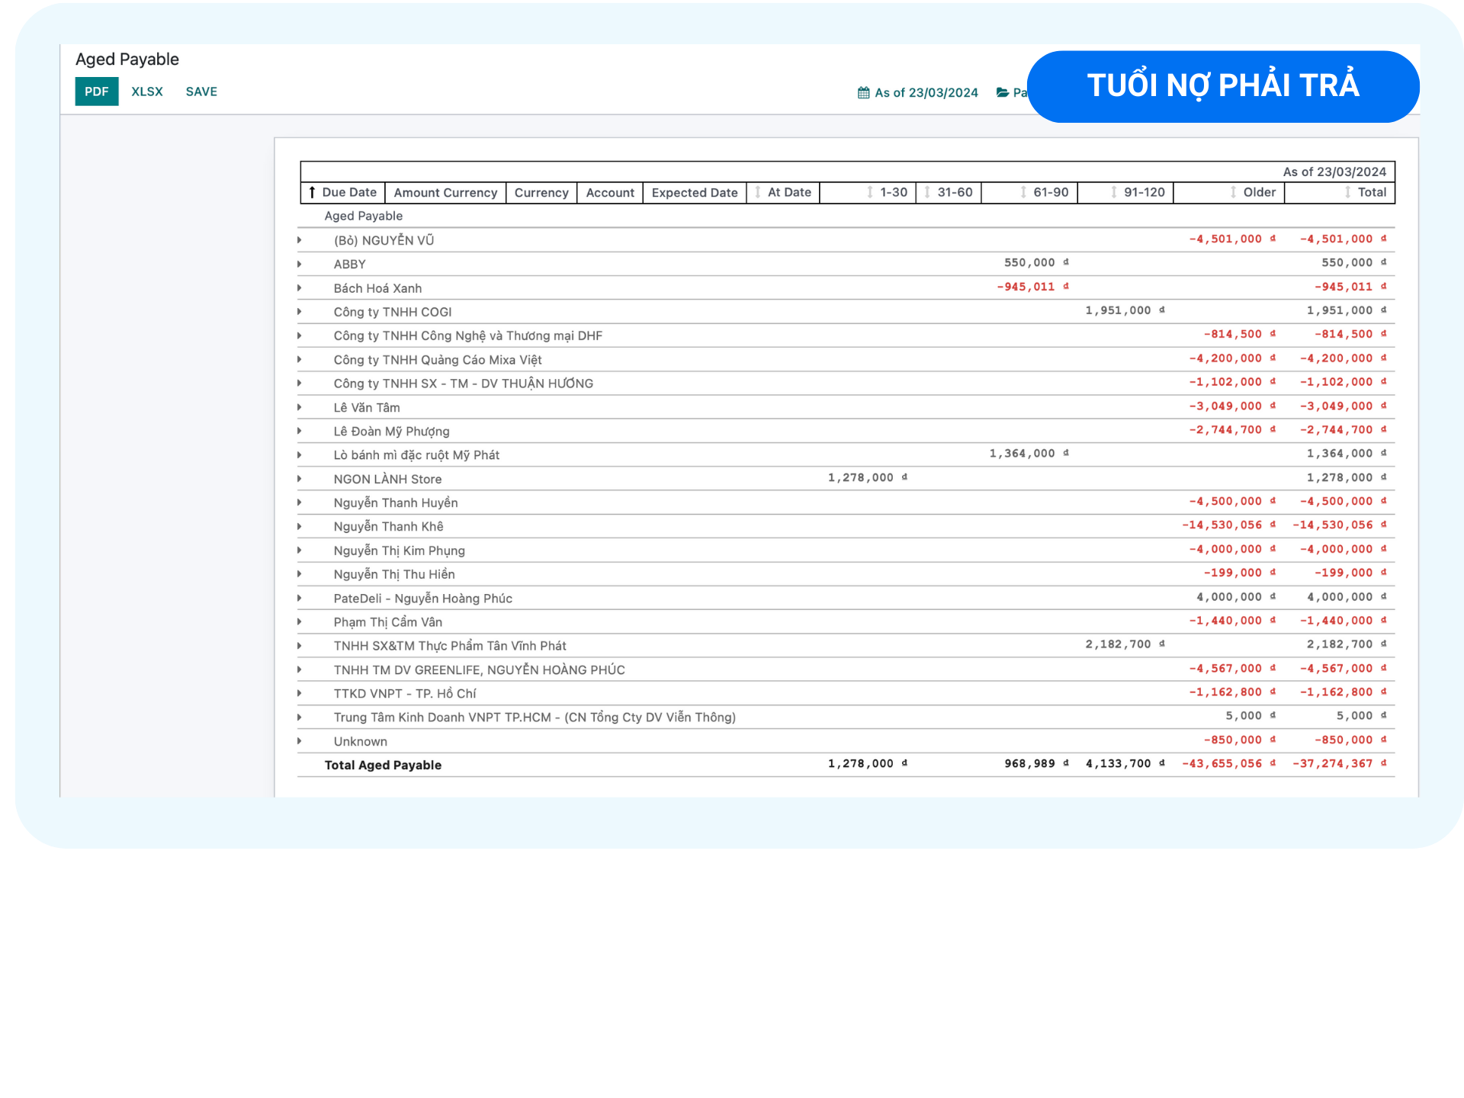
Task: Click the folder icon in the filter bar
Action: (1003, 92)
